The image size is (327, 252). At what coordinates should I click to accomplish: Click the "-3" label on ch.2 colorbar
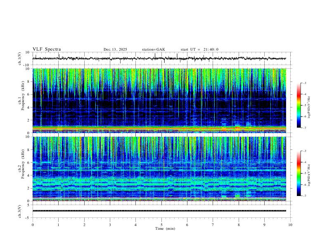click(x=305, y=151)
